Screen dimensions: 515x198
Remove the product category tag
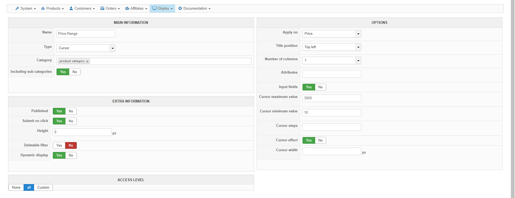[x=87, y=61]
